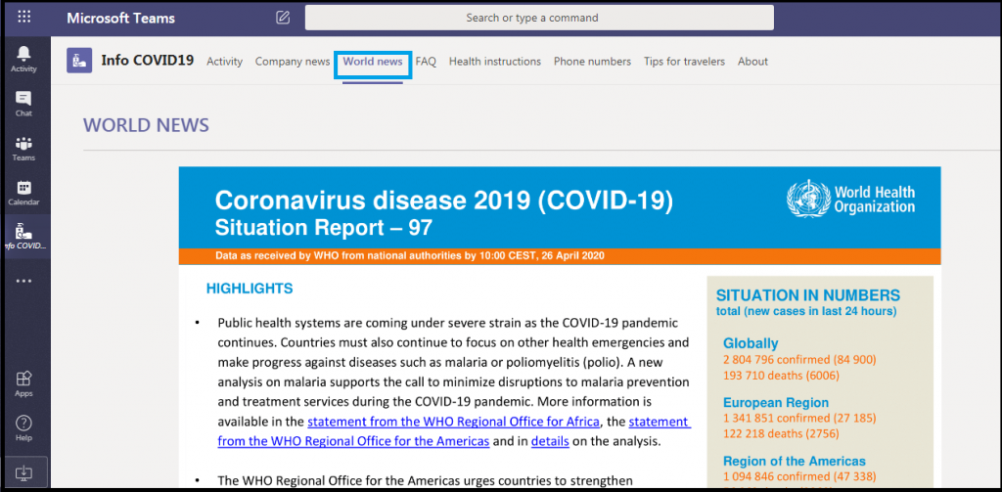The height and width of the screenshot is (492, 1002).
Task: Click the Situation Report – 97 heading
Action: pyautogui.click(x=324, y=227)
